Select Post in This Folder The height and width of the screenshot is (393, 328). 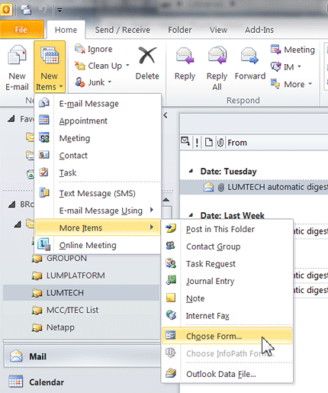coord(227,229)
